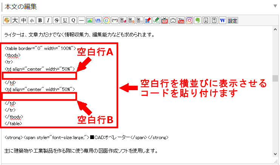Insert a YouTube video
The width and height of the screenshot is (280, 165).
click(181, 20)
